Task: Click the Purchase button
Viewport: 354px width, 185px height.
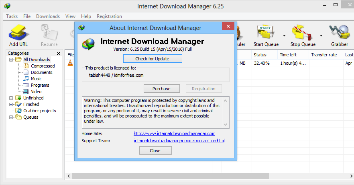Action: coord(162,89)
